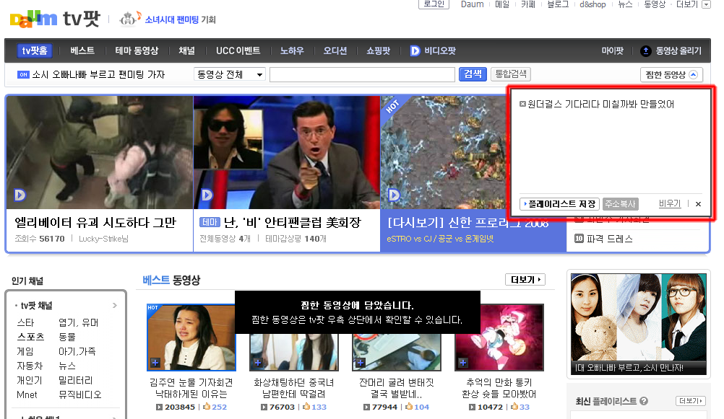Image resolution: width=724 pixels, height=419 pixels.
Task: Open the Daum top link
Action: pyautogui.click(x=472, y=4)
